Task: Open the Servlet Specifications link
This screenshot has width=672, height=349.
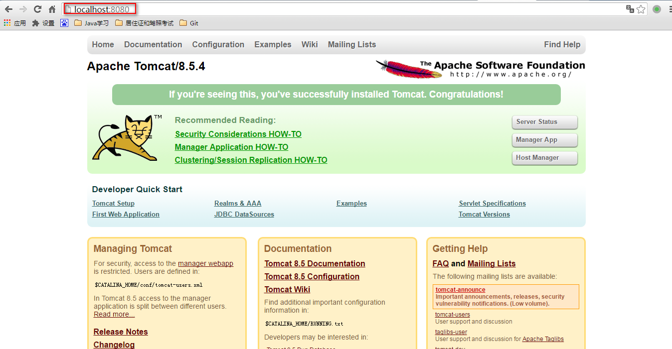Action: [x=493, y=203]
